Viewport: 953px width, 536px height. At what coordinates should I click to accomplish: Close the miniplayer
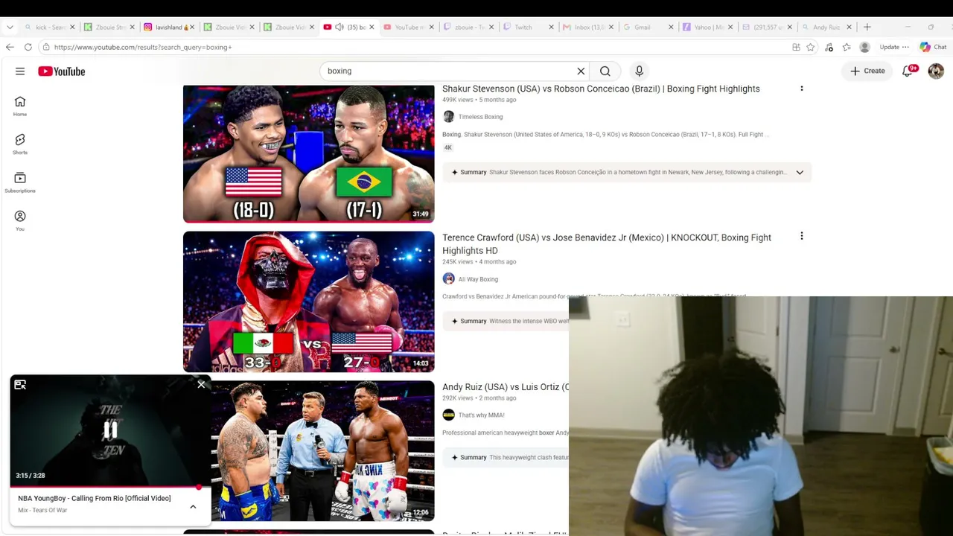tap(201, 385)
